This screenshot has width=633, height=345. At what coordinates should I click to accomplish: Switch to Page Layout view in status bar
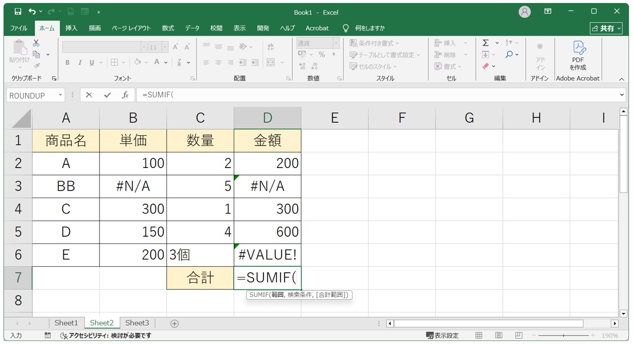[499, 335]
